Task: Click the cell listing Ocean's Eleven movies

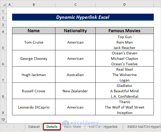Action: pyautogui.click(x=124, y=58)
